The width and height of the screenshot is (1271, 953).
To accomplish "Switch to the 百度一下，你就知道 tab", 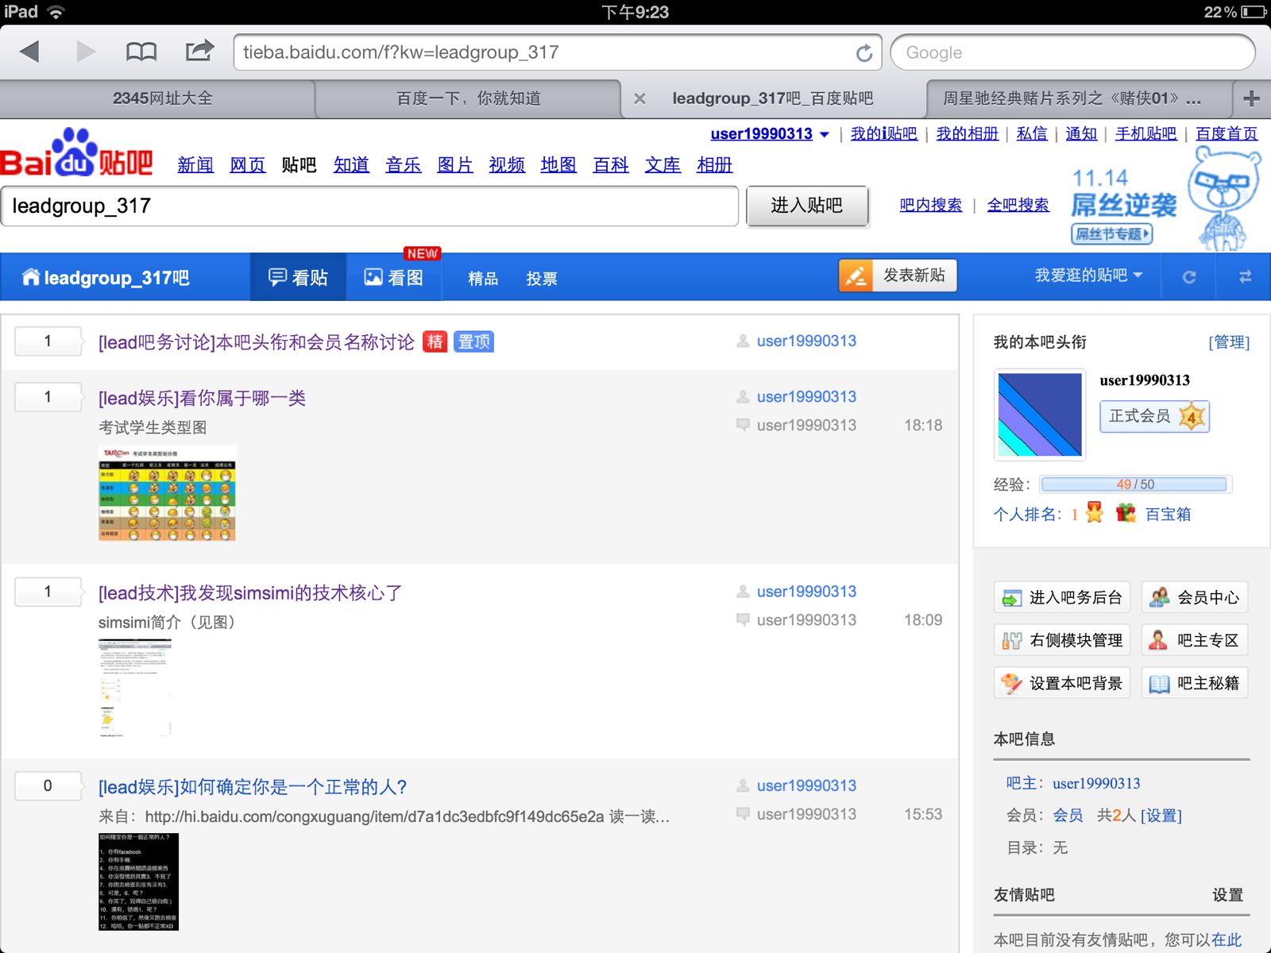I will coord(469,98).
